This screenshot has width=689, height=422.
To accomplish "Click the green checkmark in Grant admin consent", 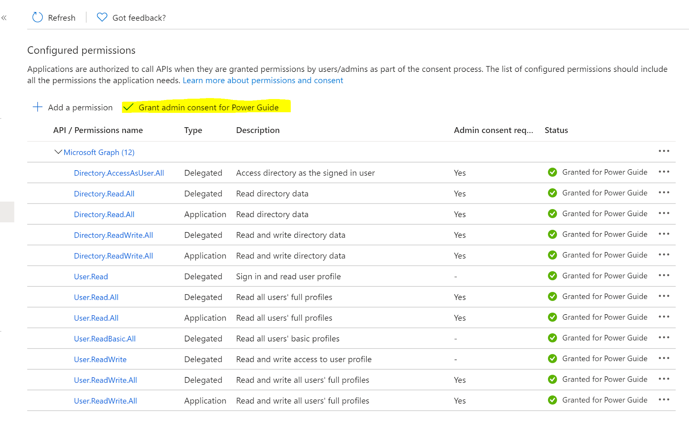I will [129, 107].
